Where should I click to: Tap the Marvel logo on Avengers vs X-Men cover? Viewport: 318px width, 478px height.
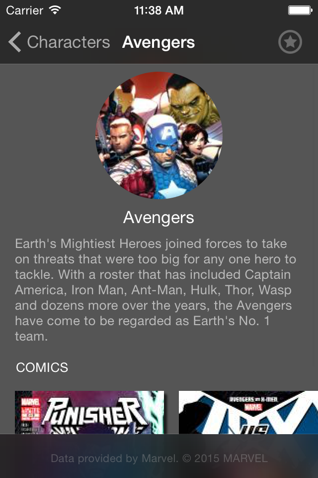(x=253, y=407)
